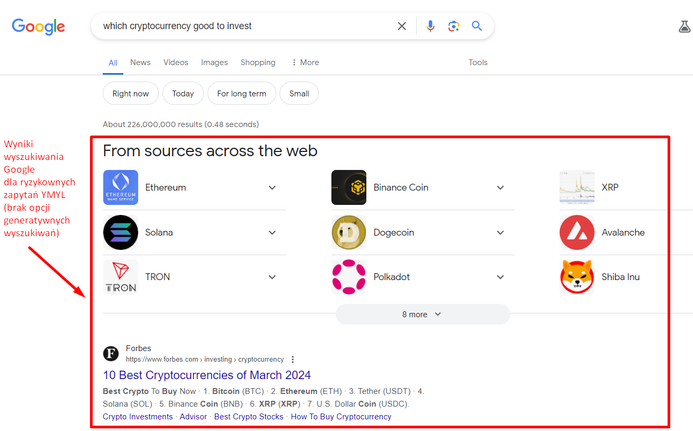Open the Images tab
This screenshot has height=431, width=693.
pyautogui.click(x=214, y=62)
